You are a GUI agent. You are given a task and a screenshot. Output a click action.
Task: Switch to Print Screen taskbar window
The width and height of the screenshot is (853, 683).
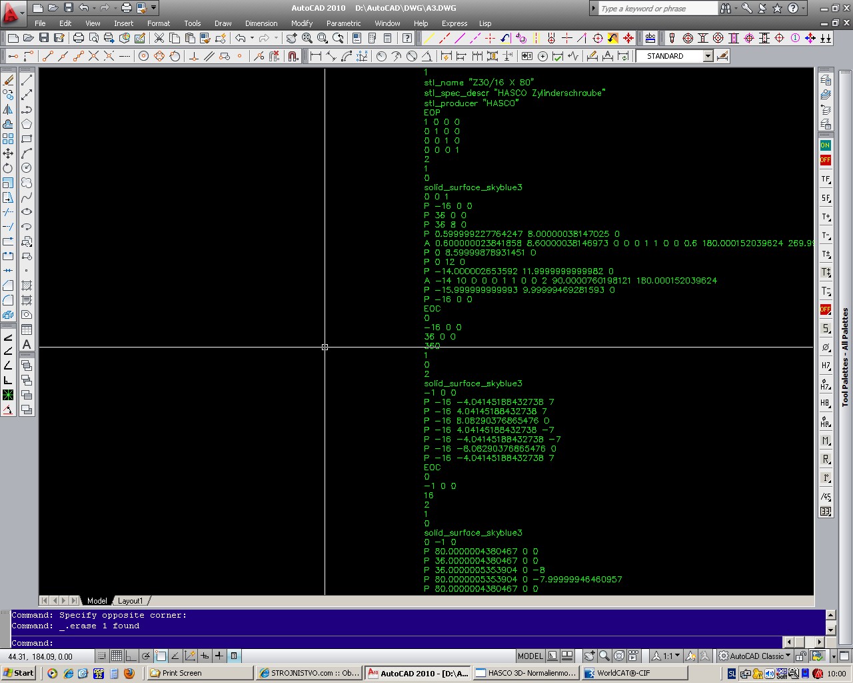pyautogui.click(x=200, y=673)
